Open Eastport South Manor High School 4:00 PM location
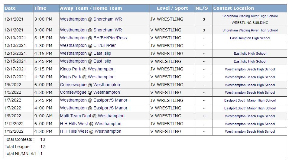The image size is (292, 162). tap(250, 108)
